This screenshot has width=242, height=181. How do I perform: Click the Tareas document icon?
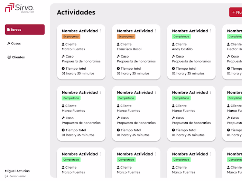coord(8,30)
